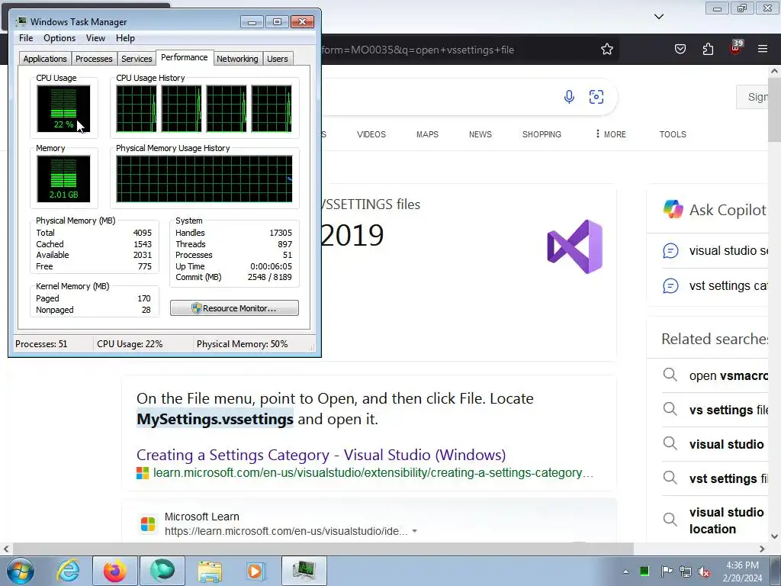Click magnifier icon beside 'visual studio' related search

(670, 443)
